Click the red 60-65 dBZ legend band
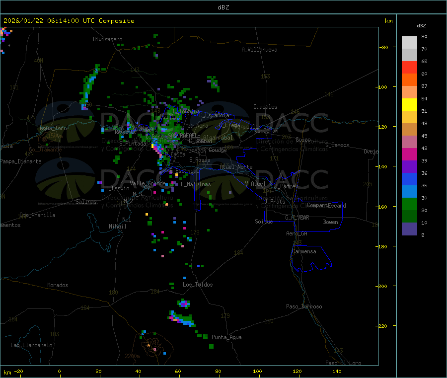 click(x=409, y=67)
